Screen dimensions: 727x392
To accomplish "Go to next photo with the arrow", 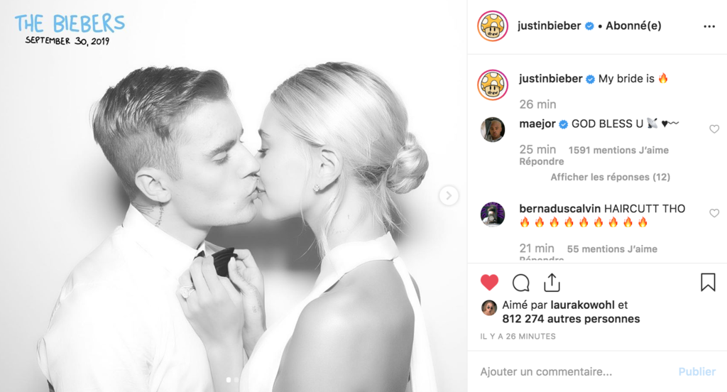I will point(449,195).
